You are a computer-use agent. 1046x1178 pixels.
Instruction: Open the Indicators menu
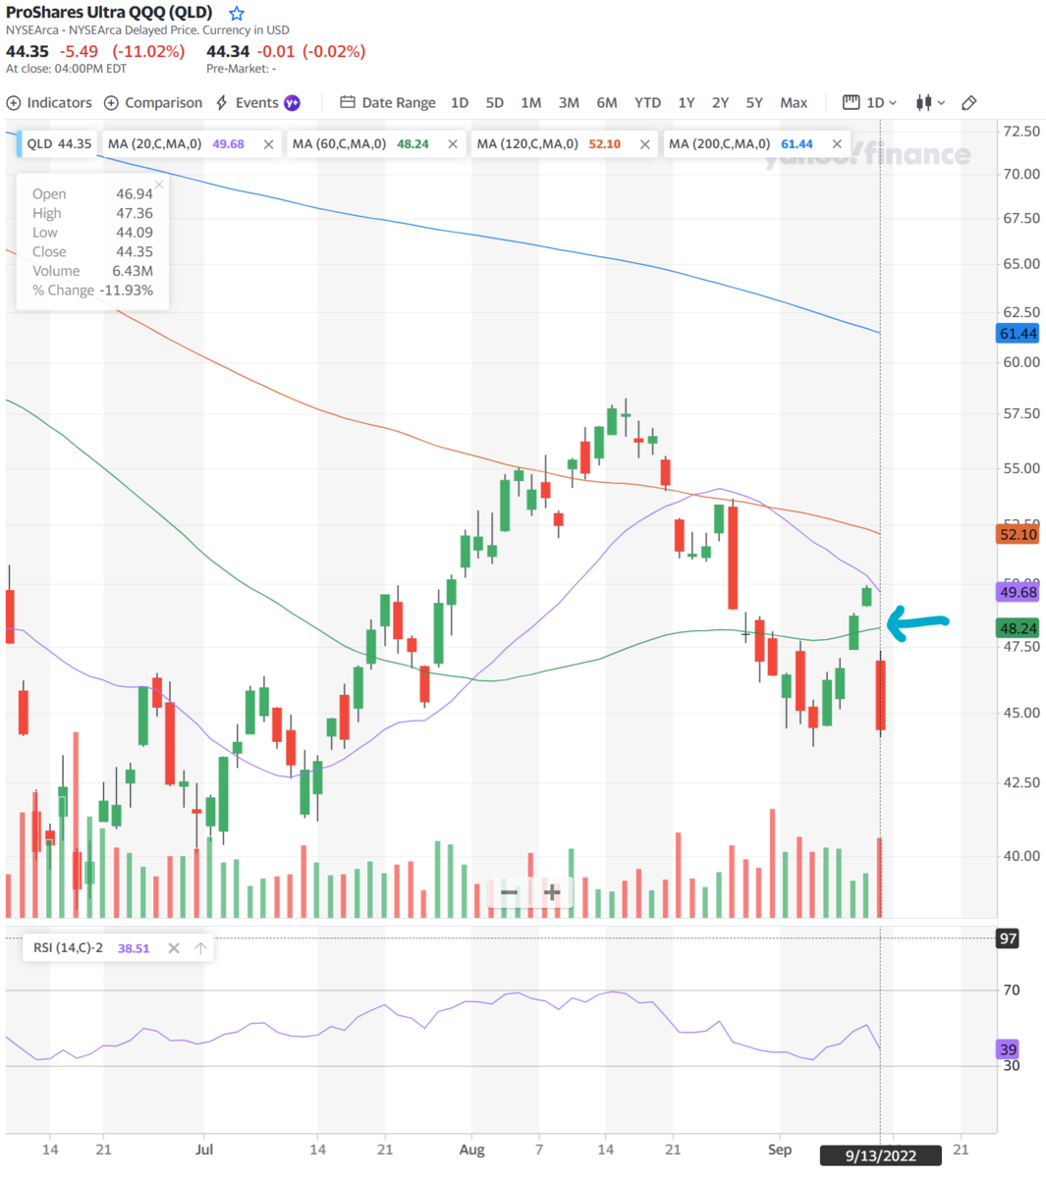[49, 103]
